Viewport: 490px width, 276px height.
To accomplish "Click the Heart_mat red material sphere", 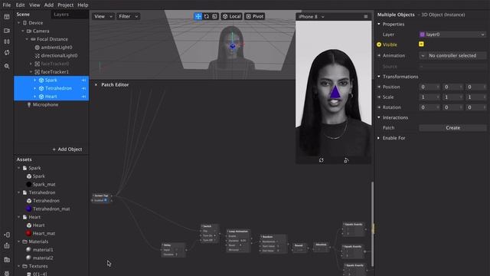I will tap(29, 233).
